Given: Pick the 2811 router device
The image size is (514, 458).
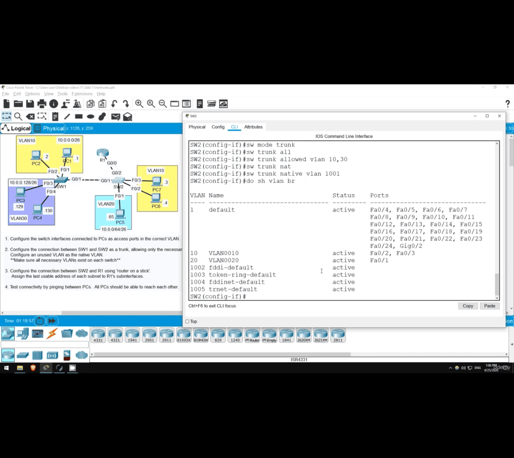Looking at the screenshot, I should 338,335.
